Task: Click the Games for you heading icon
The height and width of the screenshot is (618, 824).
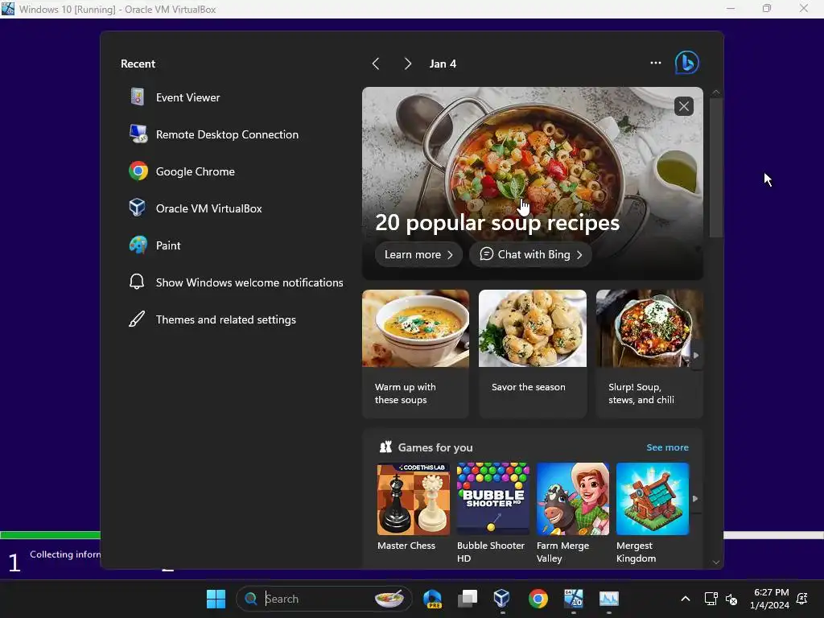Action: pyautogui.click(x=385, y=447)
